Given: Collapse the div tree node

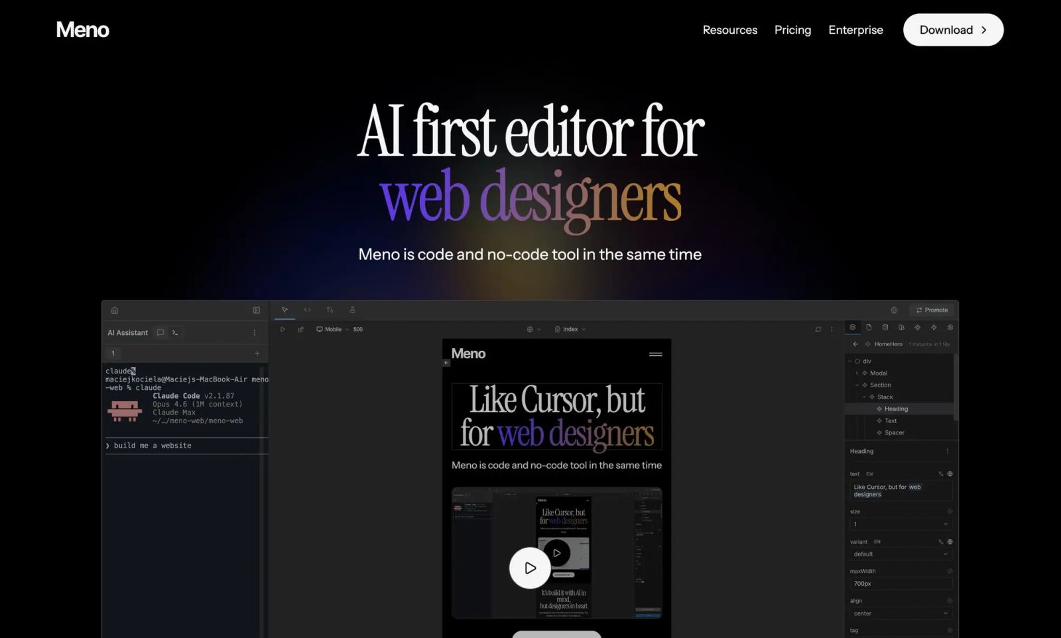Looking at the screenshot, I should [x=850, y=361].
